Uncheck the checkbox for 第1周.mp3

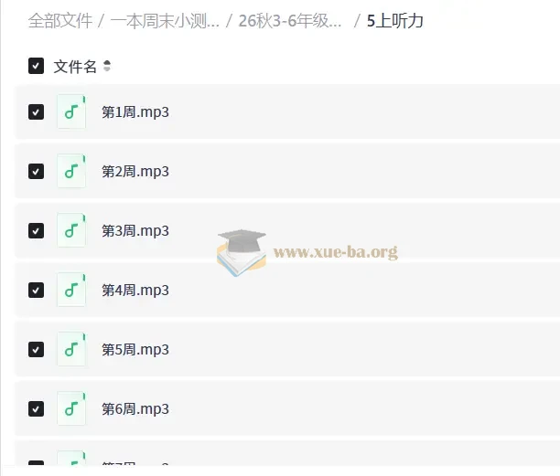click(x=36, y=112)
